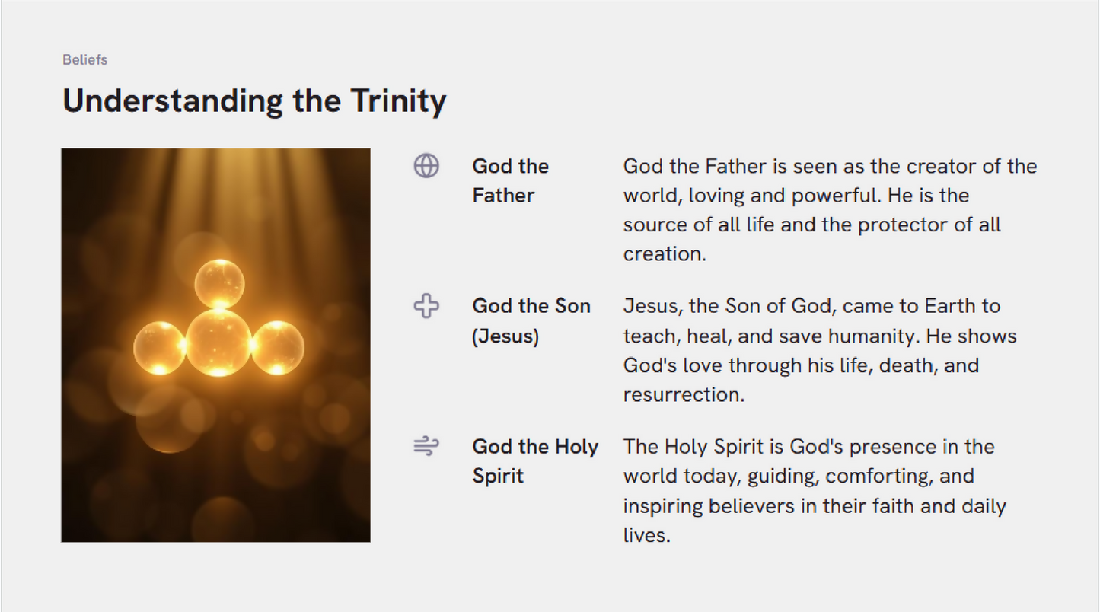The image size is (1100, 612).
Task: Select the 'God the Father' heading
Action: tap(510, 180)
